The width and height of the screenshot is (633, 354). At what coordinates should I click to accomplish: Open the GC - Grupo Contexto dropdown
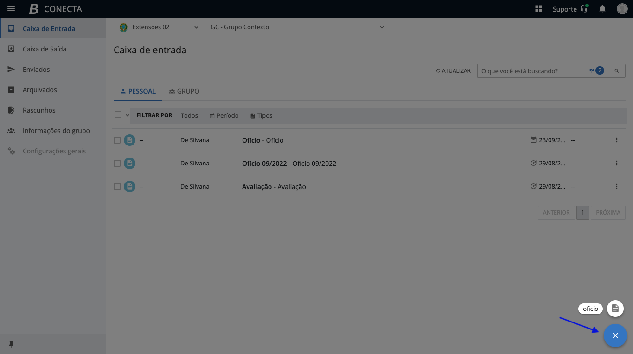tap(382, 27)
